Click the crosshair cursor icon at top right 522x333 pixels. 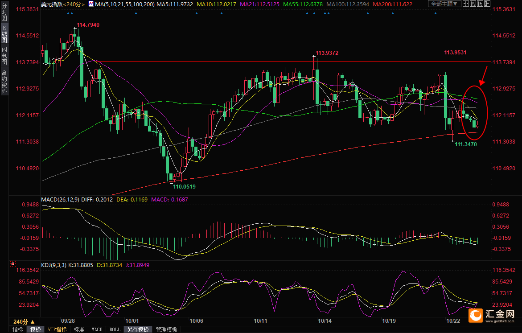pos(465,4)
